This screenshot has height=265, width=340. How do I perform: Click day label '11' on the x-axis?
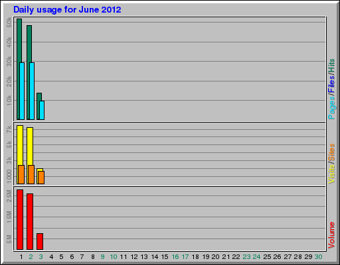tap(124, 257)
